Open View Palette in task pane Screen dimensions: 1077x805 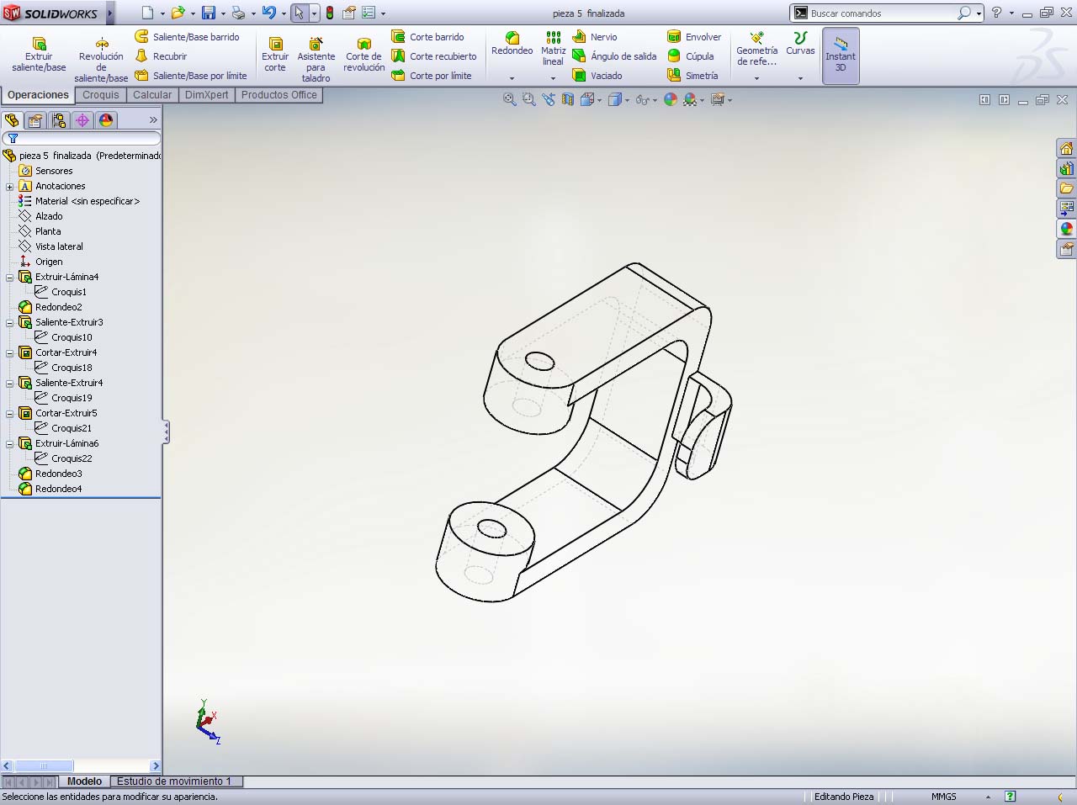click(x=1066, y=209)
